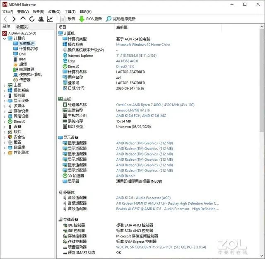Screen dimensions: 265x259
Task: Open the 报告(R) menu
Action: coord(39,12)
